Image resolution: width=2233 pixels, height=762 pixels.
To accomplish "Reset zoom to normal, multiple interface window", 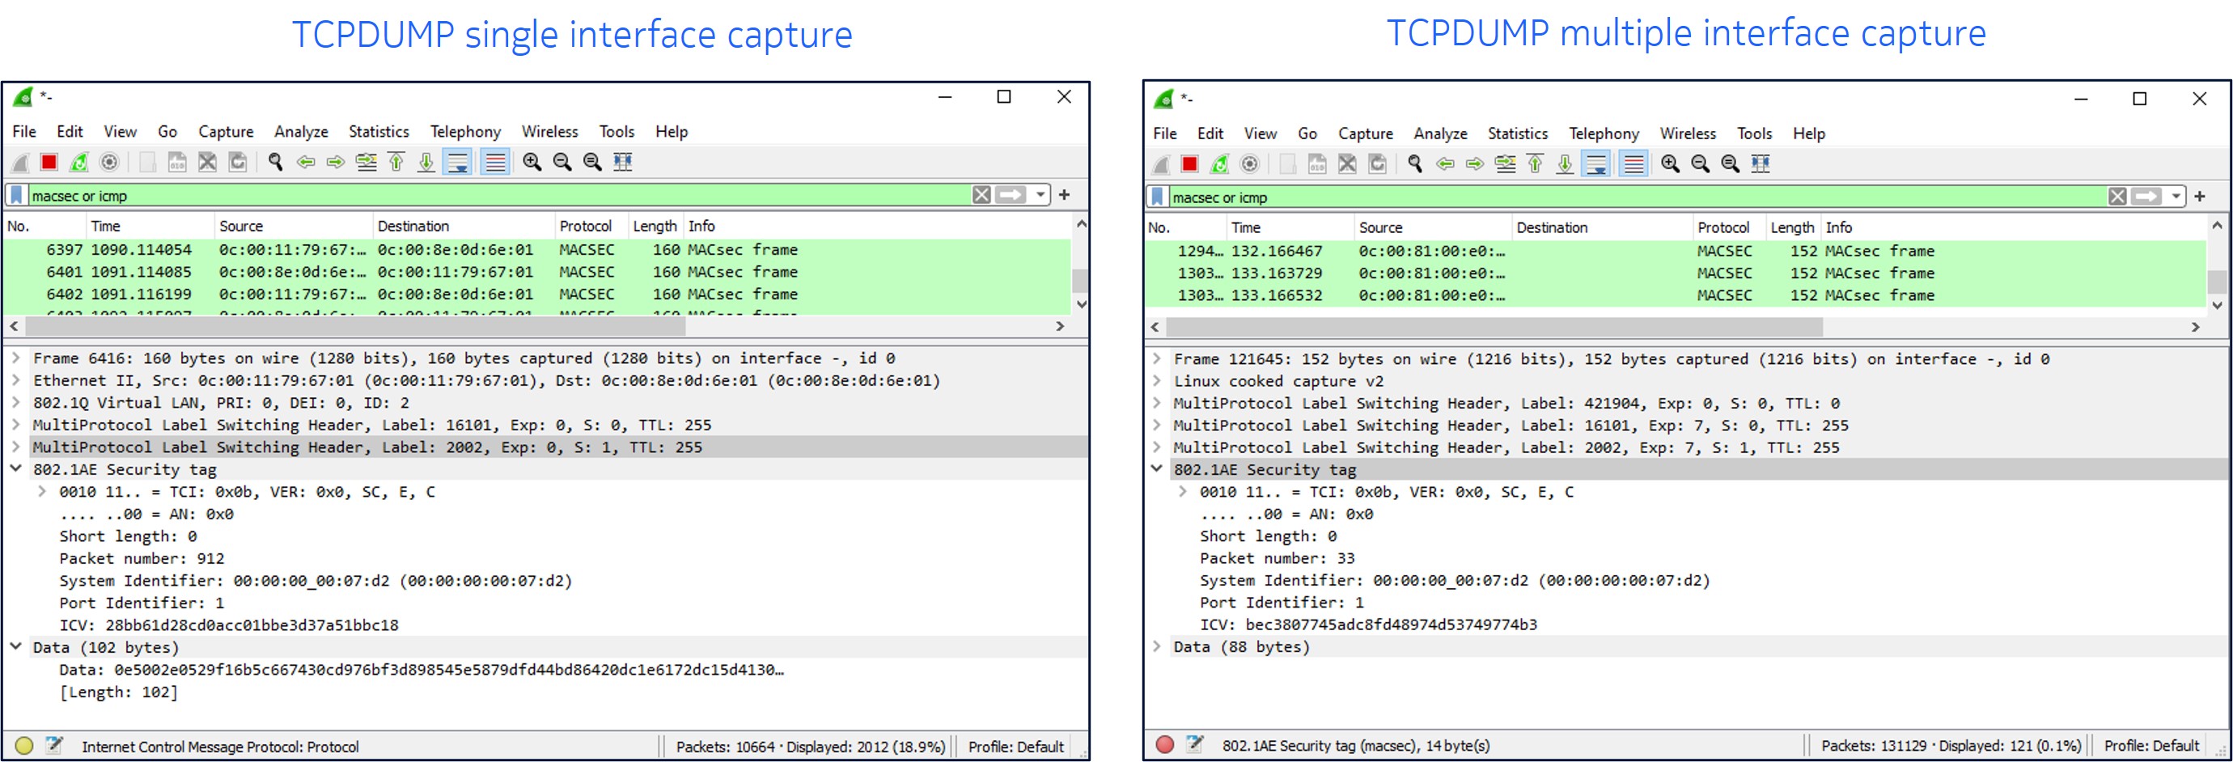I will point(1731,164).
